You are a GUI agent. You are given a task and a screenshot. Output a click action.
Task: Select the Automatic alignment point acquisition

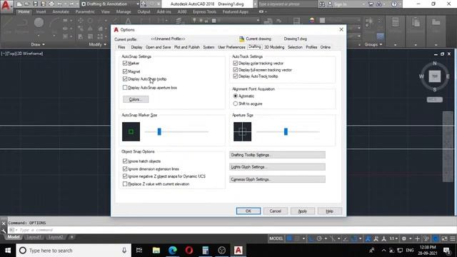coord(236,96)
